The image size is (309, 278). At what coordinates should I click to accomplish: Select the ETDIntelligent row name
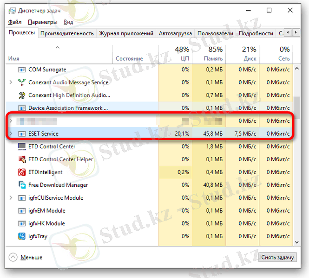(46, 172)
